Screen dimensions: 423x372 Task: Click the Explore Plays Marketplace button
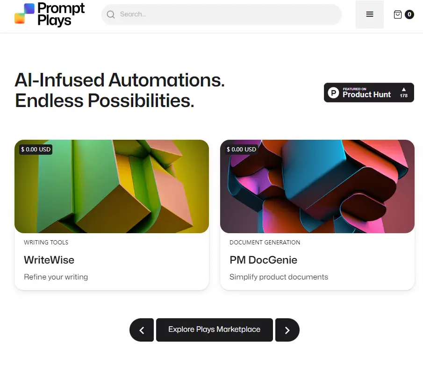214,329
